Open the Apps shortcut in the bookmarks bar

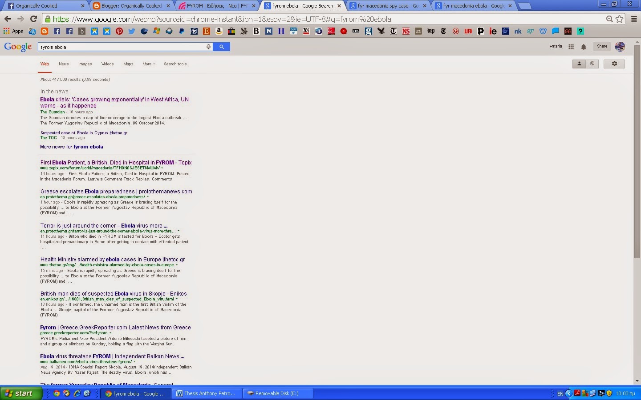coord(13,31)
